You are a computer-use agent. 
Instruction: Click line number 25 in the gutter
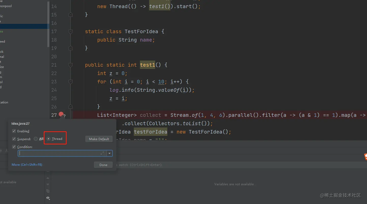point(54,98)
